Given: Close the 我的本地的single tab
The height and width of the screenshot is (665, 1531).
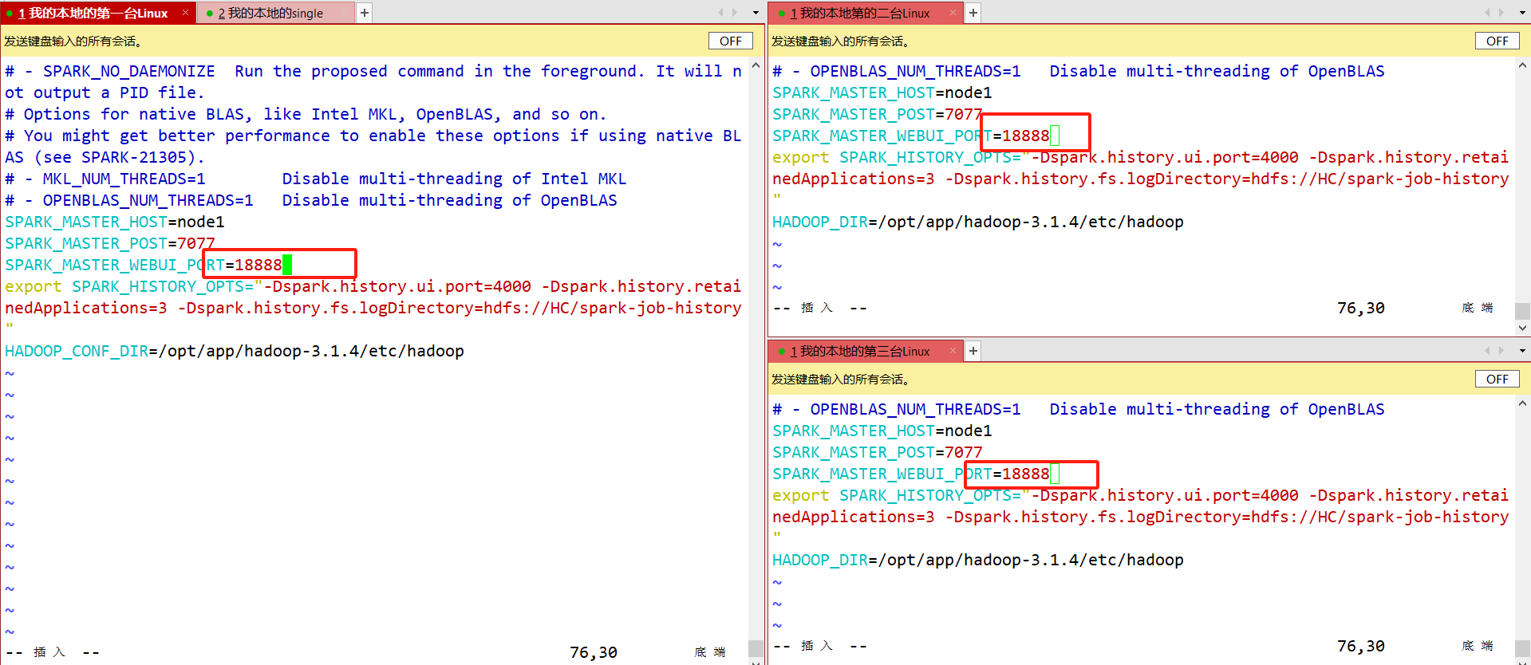Looking at the screenshot, I should [344, 13].
